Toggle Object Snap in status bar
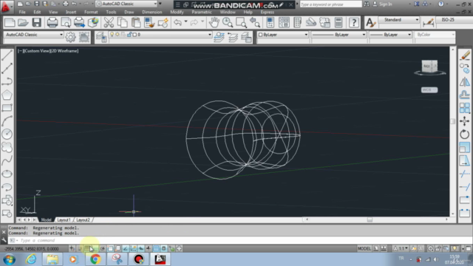Image resolution: width=473 pixels, height=266 pixels. point(110,248)
